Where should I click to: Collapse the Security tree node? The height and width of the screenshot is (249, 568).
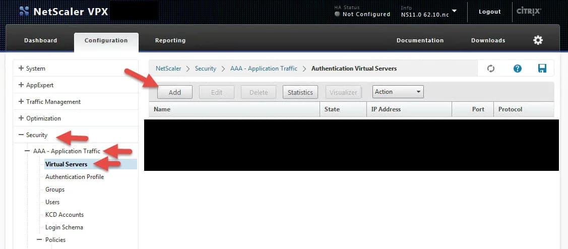pyautogui.click(x=21, y=135)
